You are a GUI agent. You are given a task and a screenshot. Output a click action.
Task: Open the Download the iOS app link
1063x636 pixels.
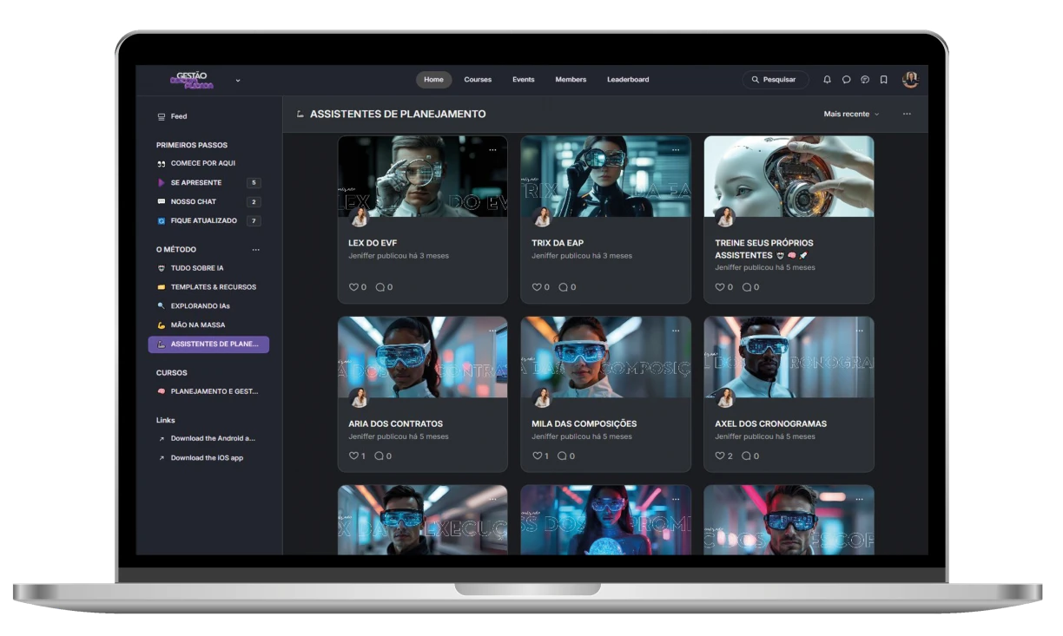coord(207,458)
